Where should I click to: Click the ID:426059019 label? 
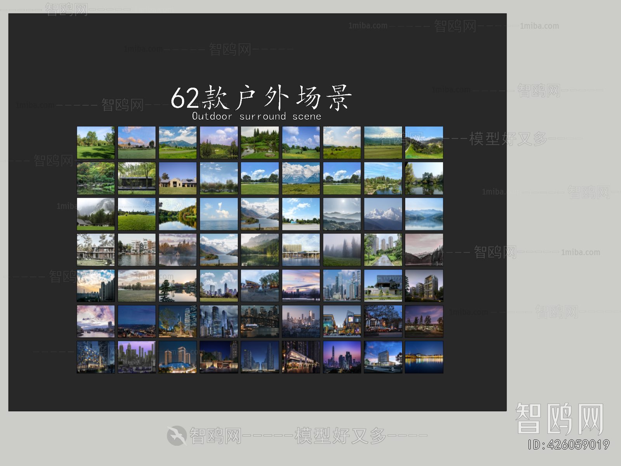pos(569,445)
